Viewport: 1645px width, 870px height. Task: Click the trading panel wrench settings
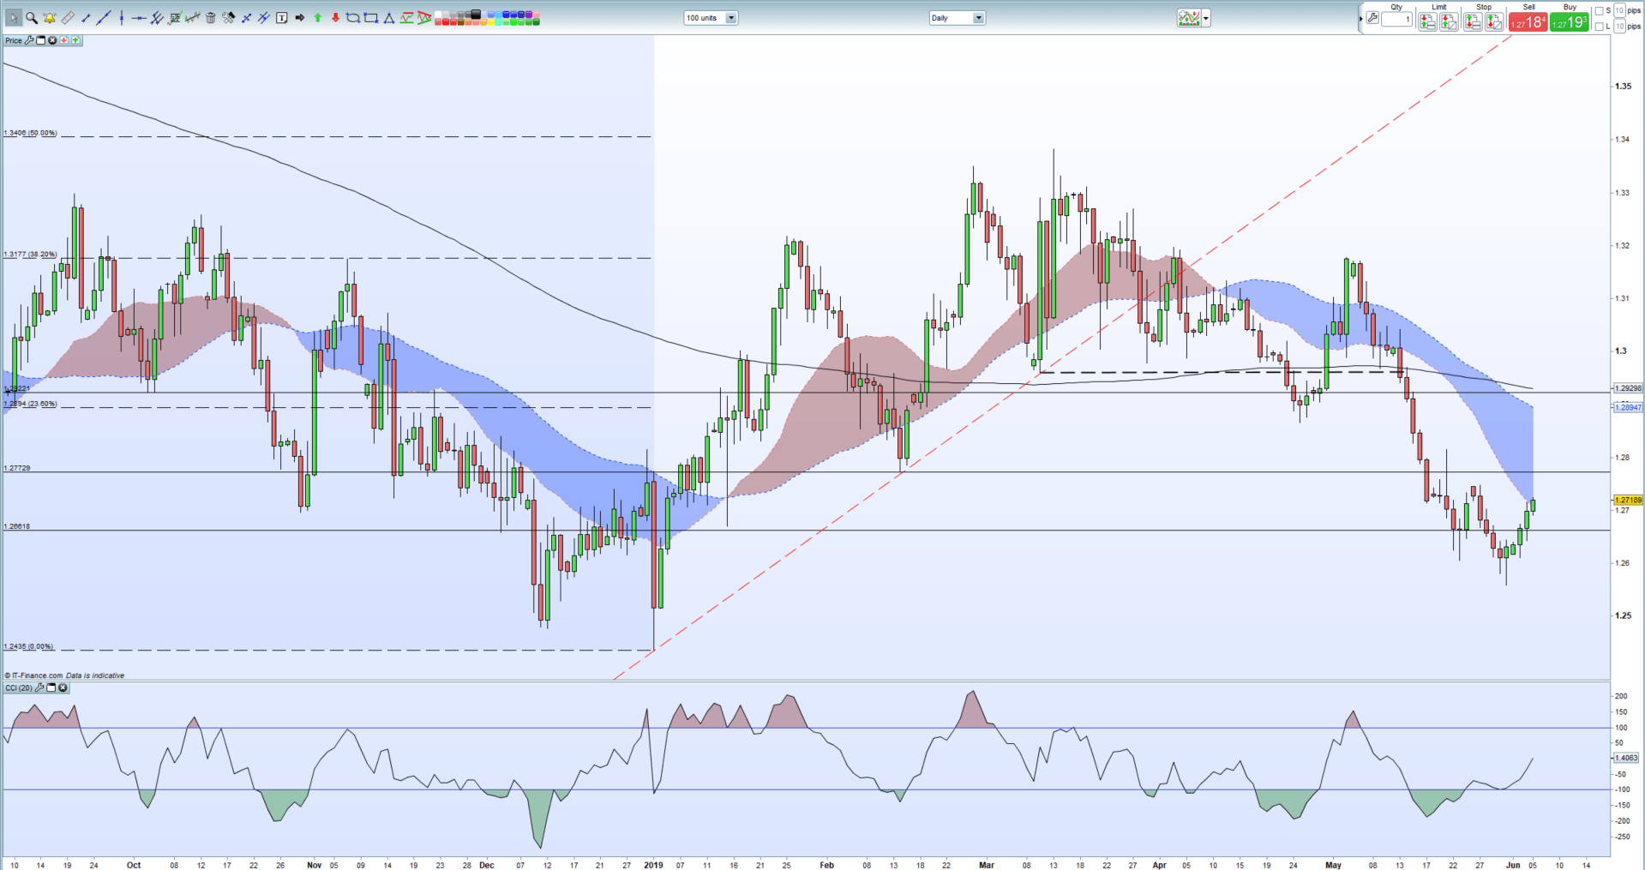[1372, 18]
